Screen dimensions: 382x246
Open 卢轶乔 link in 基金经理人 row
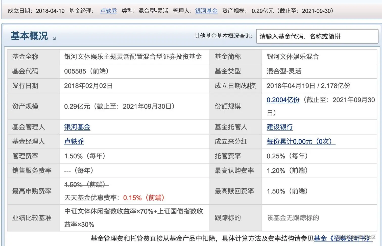click(74, 142)
